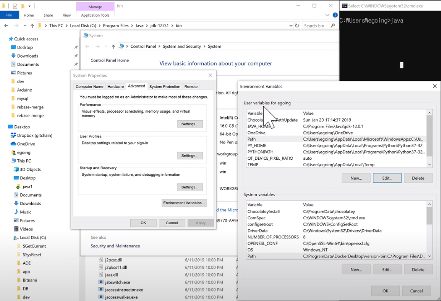Open the Bitnami folder in tree

[x=30, y=280]
